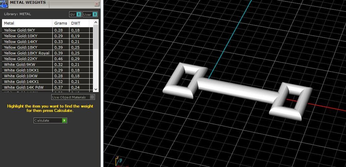
Task: Select the Yellow Gold:18KY row
Action: tap(47, 47)
